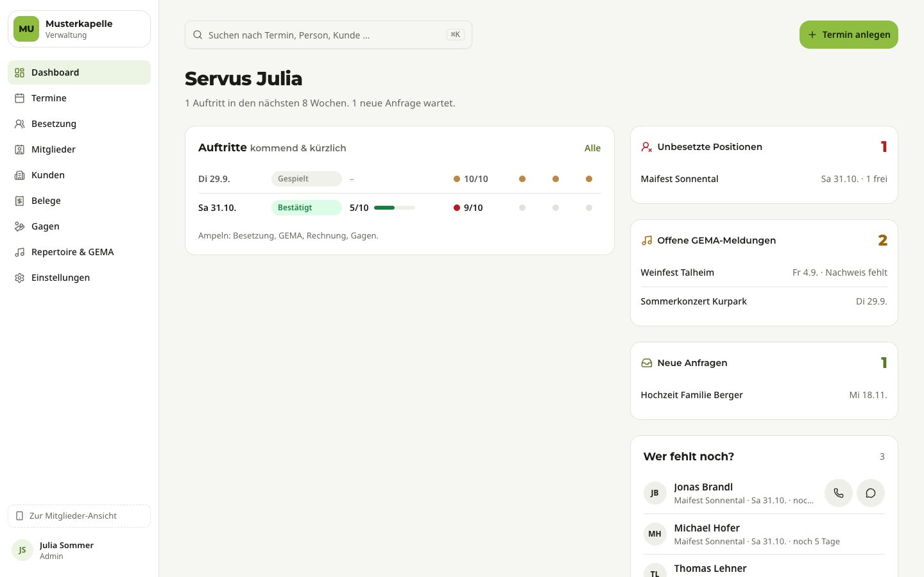Call Jonas Brandl using the phone icon
The height and width of the screenshot is (577, 924).
tap(838, 493)
